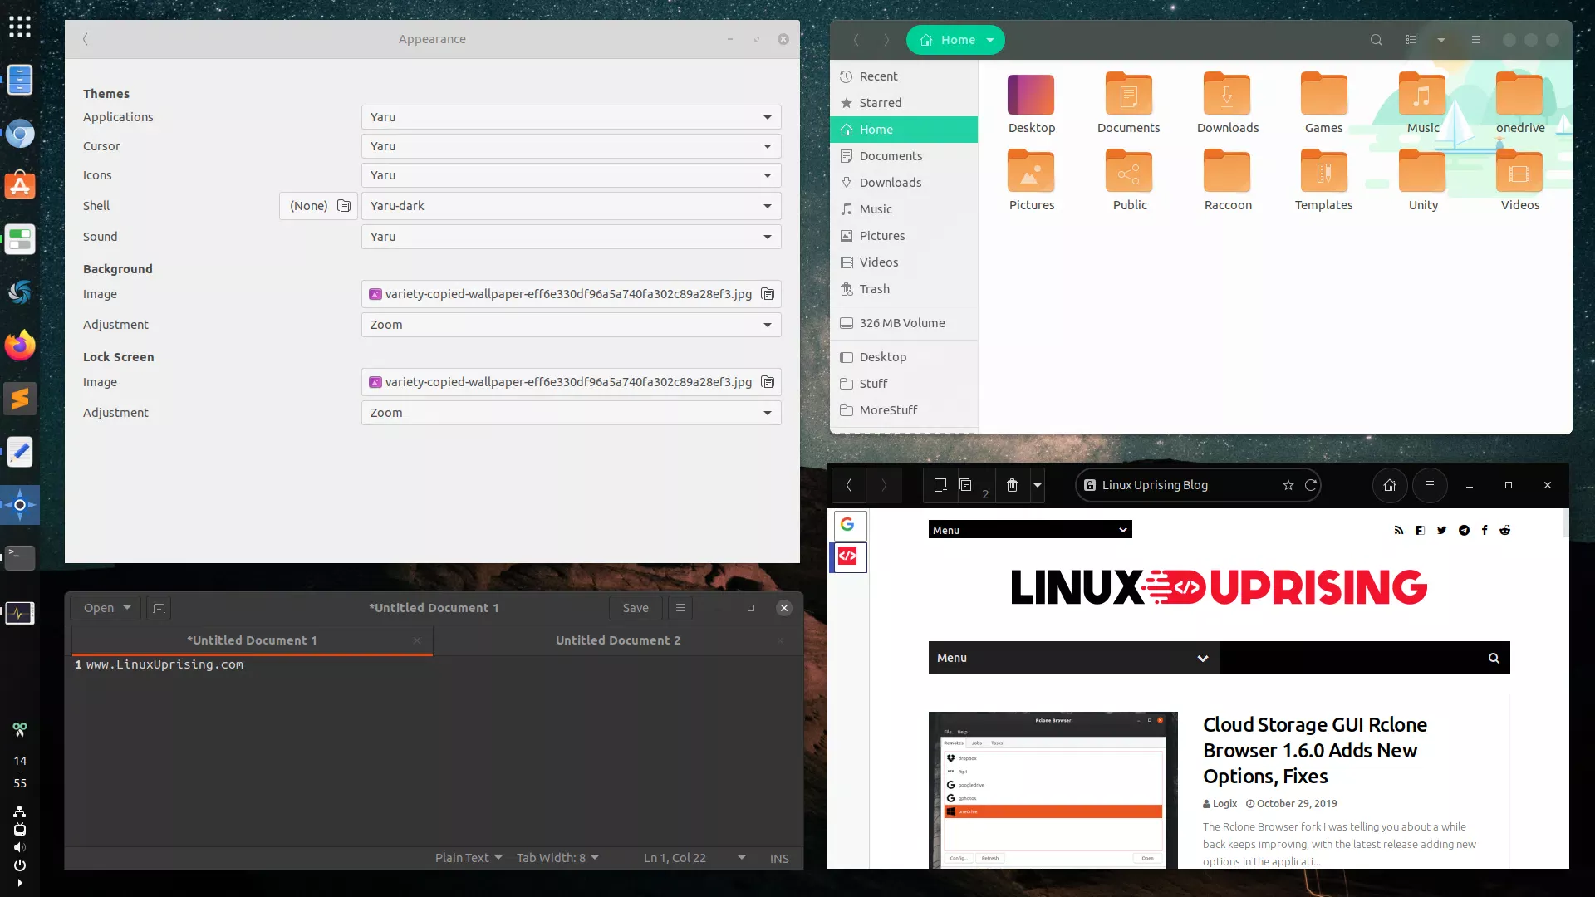The image size is (1595, 897).
Task: Expand Tab Width selector in status bar
Action: tap(557, 858)
